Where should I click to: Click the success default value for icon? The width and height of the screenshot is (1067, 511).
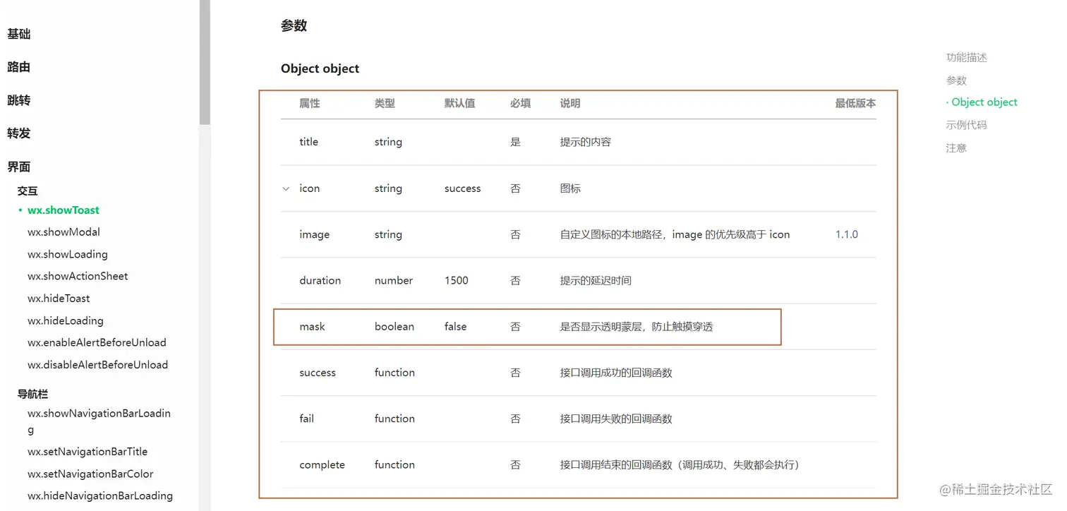463,188
